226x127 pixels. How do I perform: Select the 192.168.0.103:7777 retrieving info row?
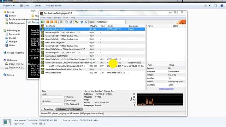pyautogui.click(x=93, y=53)
